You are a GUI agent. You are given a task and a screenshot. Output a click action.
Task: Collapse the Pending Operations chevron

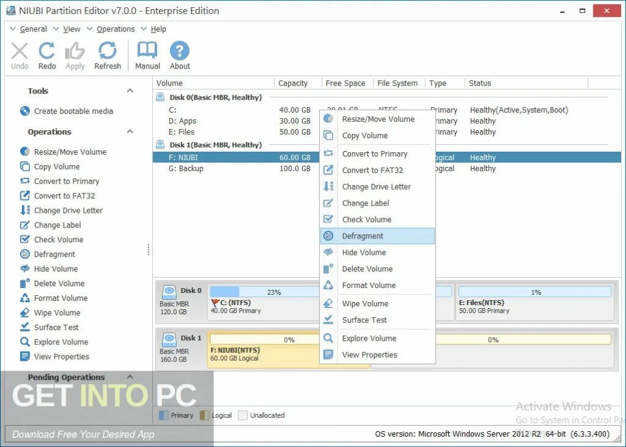click(x=130, y=377)
